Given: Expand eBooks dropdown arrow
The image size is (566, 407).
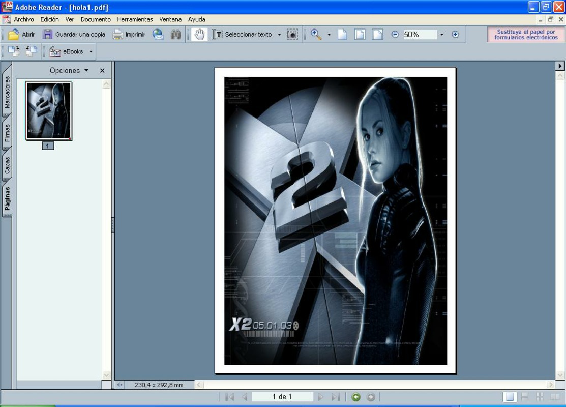Looking at the screenshot, I should 91,52.
